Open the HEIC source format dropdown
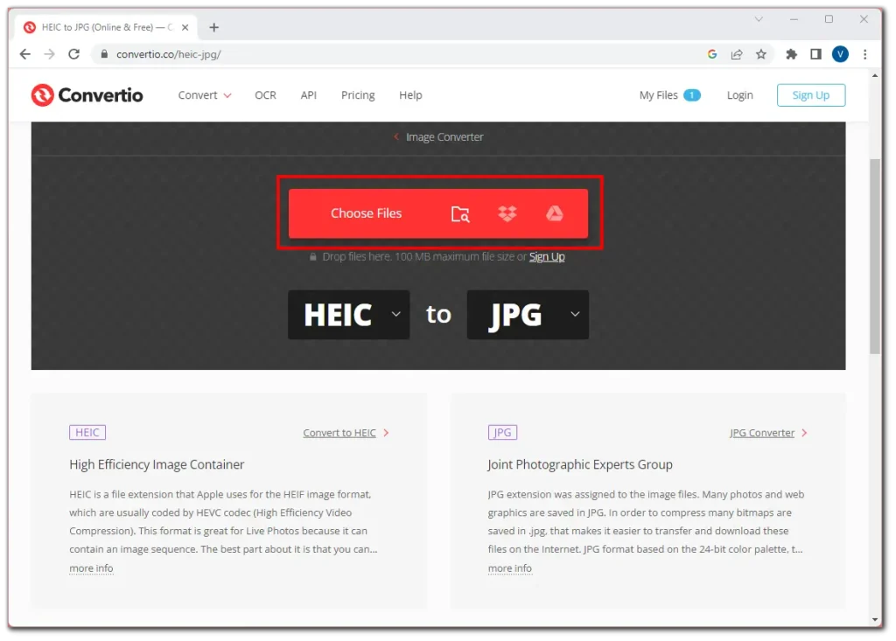This screenshot has height=641, width=896. pyautogui.click(x=348, y=315)
